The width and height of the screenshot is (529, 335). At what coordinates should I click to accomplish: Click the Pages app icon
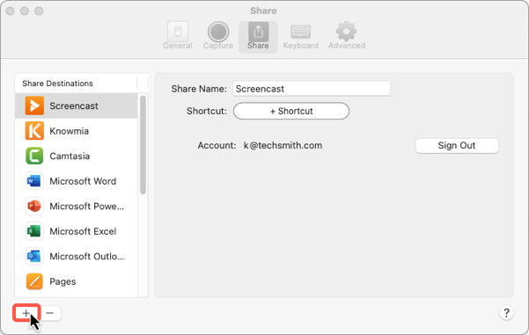coord(34,281)
